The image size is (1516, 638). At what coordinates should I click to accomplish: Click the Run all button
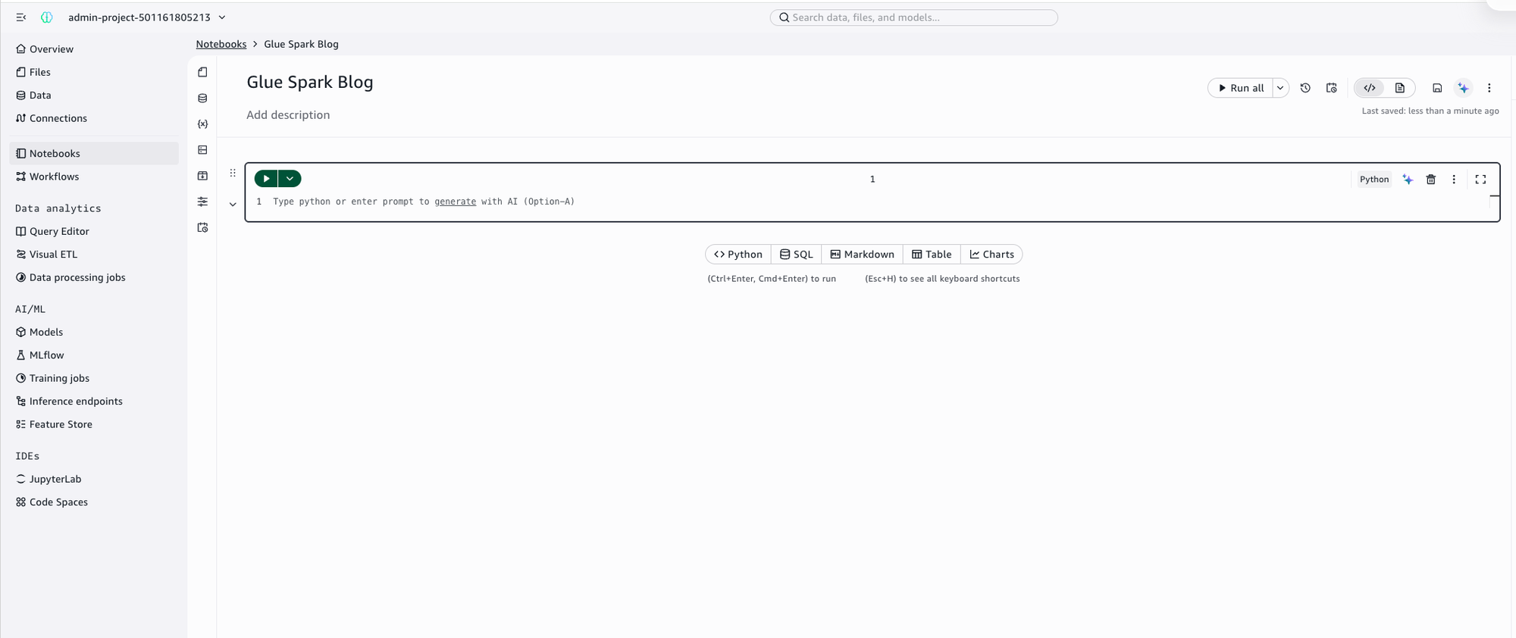pyautogui.click(x=1241, y=88)
